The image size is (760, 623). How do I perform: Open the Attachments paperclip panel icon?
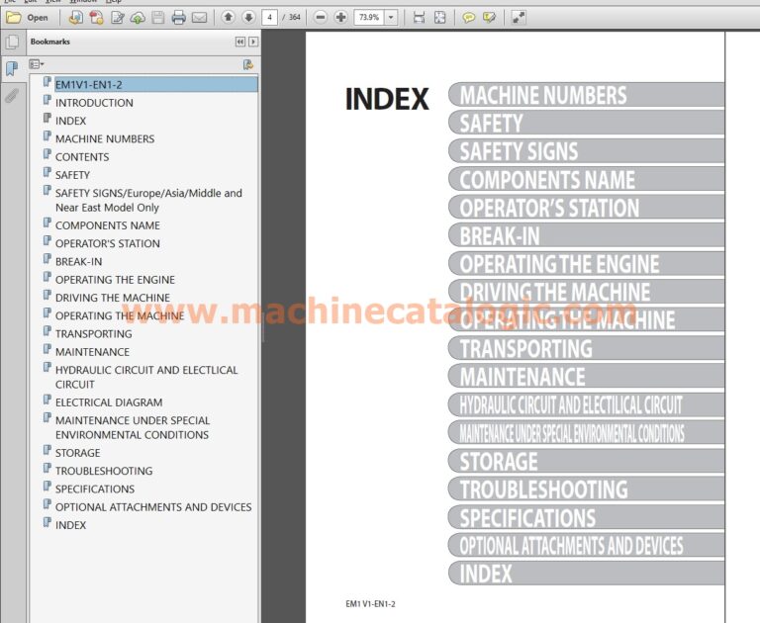[12, 96]
